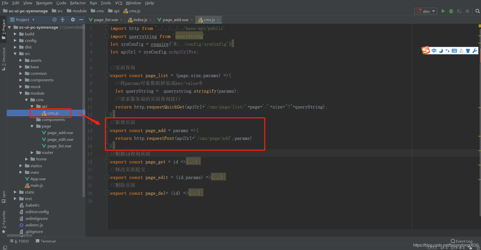Hide the Project panel with the minus icon
Image resolution: width=481 pixels, height=250 pixels.
[x=81, y=20]
